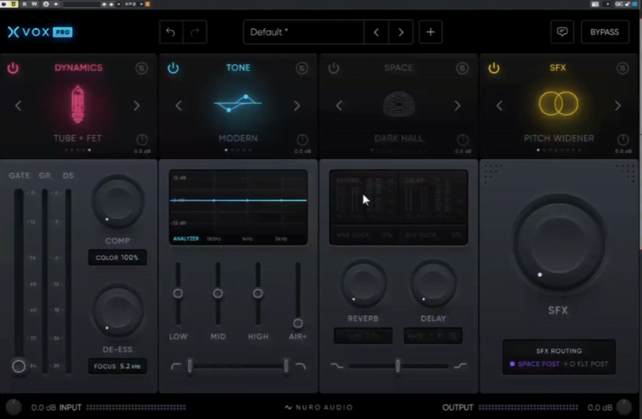The image size is (642, 419).
Task: Click the GATE threshold slider handle
Action: point(18,366)
